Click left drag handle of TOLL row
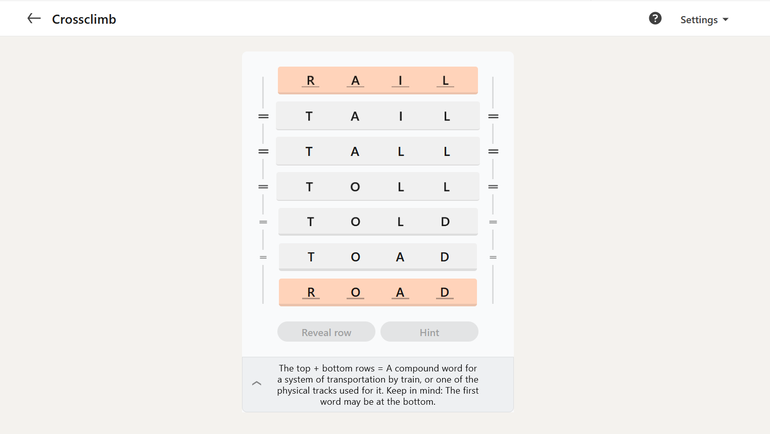Screen dimensions: 770x434 (x=263, y=187)
